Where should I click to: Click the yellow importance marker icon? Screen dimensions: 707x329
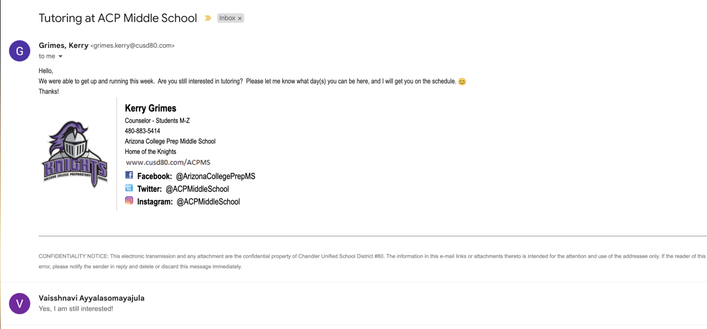pyautogui.click(x=208, y=18)
